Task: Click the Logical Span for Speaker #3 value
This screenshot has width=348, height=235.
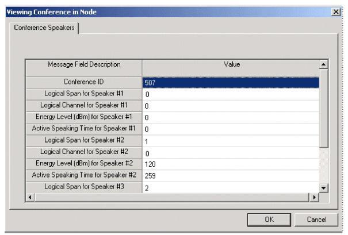Action: (x=230, y=188)
